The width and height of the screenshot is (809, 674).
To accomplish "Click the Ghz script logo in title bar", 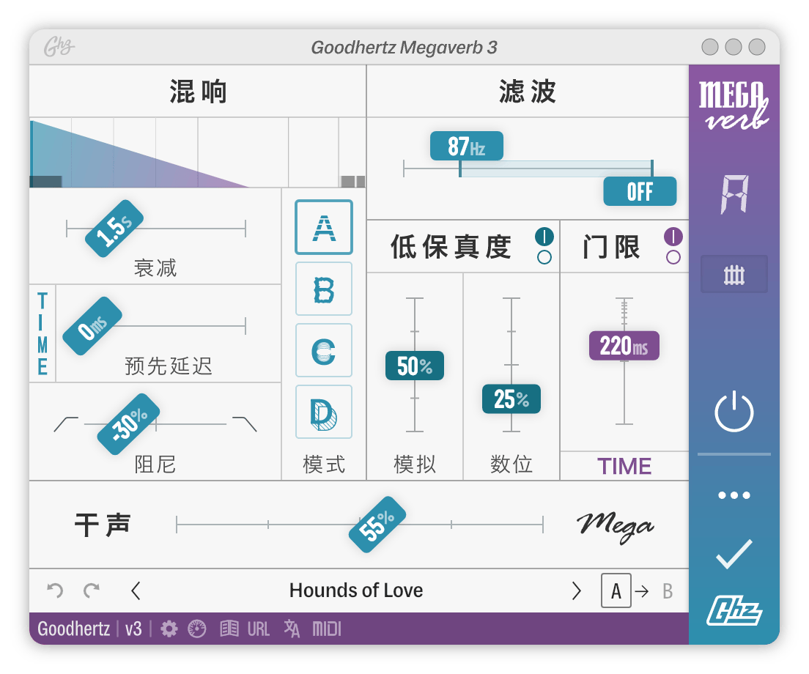I will (59, 47).
